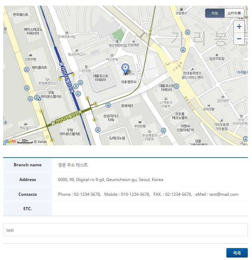Click the mobile number 010-1234-5678 text
This screenshot has height=260, width=252.
pos(135,194)
